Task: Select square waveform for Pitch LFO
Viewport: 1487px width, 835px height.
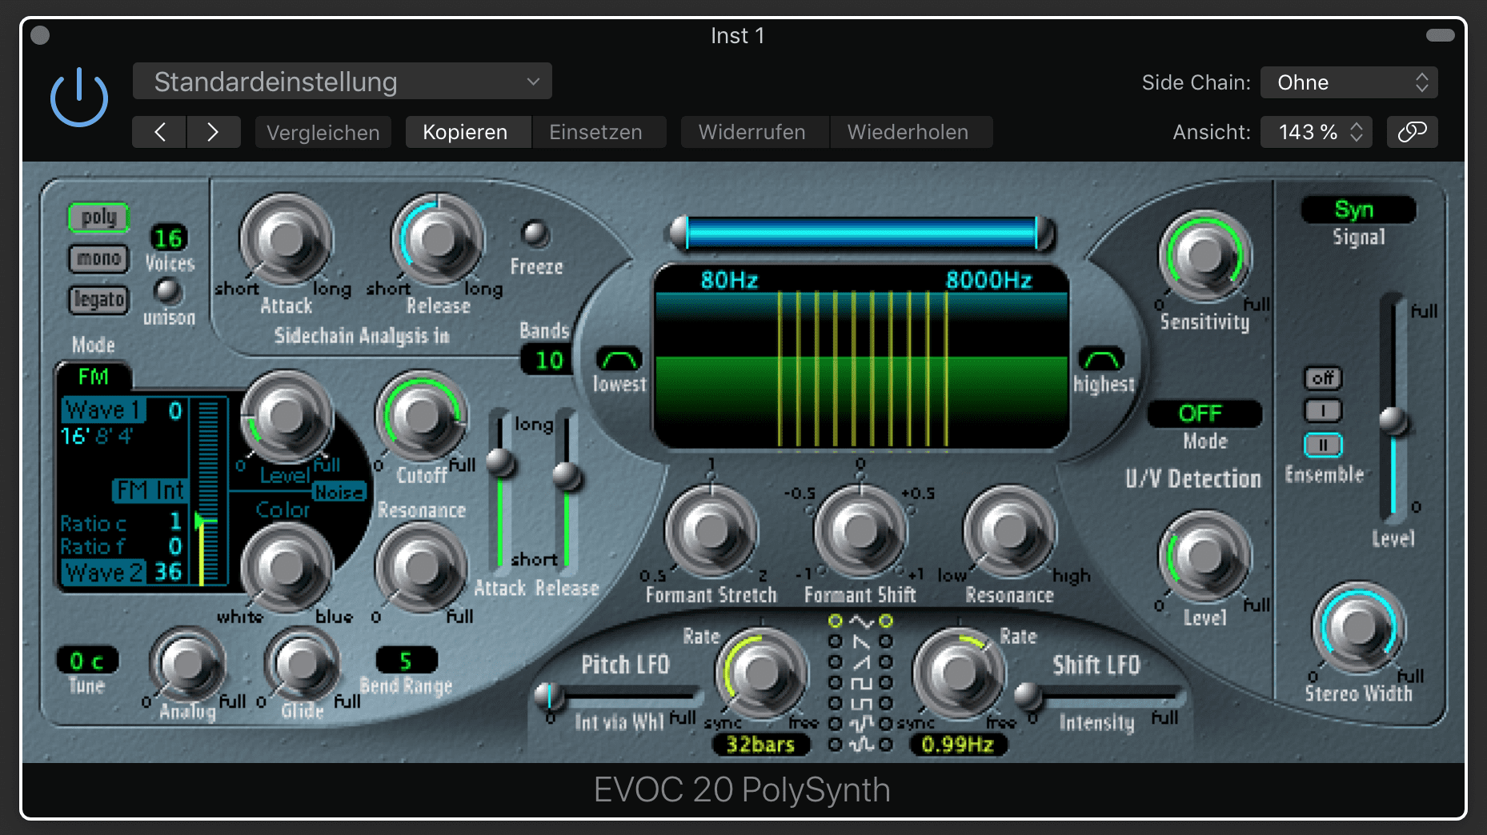Action: [x=835, y=683]
